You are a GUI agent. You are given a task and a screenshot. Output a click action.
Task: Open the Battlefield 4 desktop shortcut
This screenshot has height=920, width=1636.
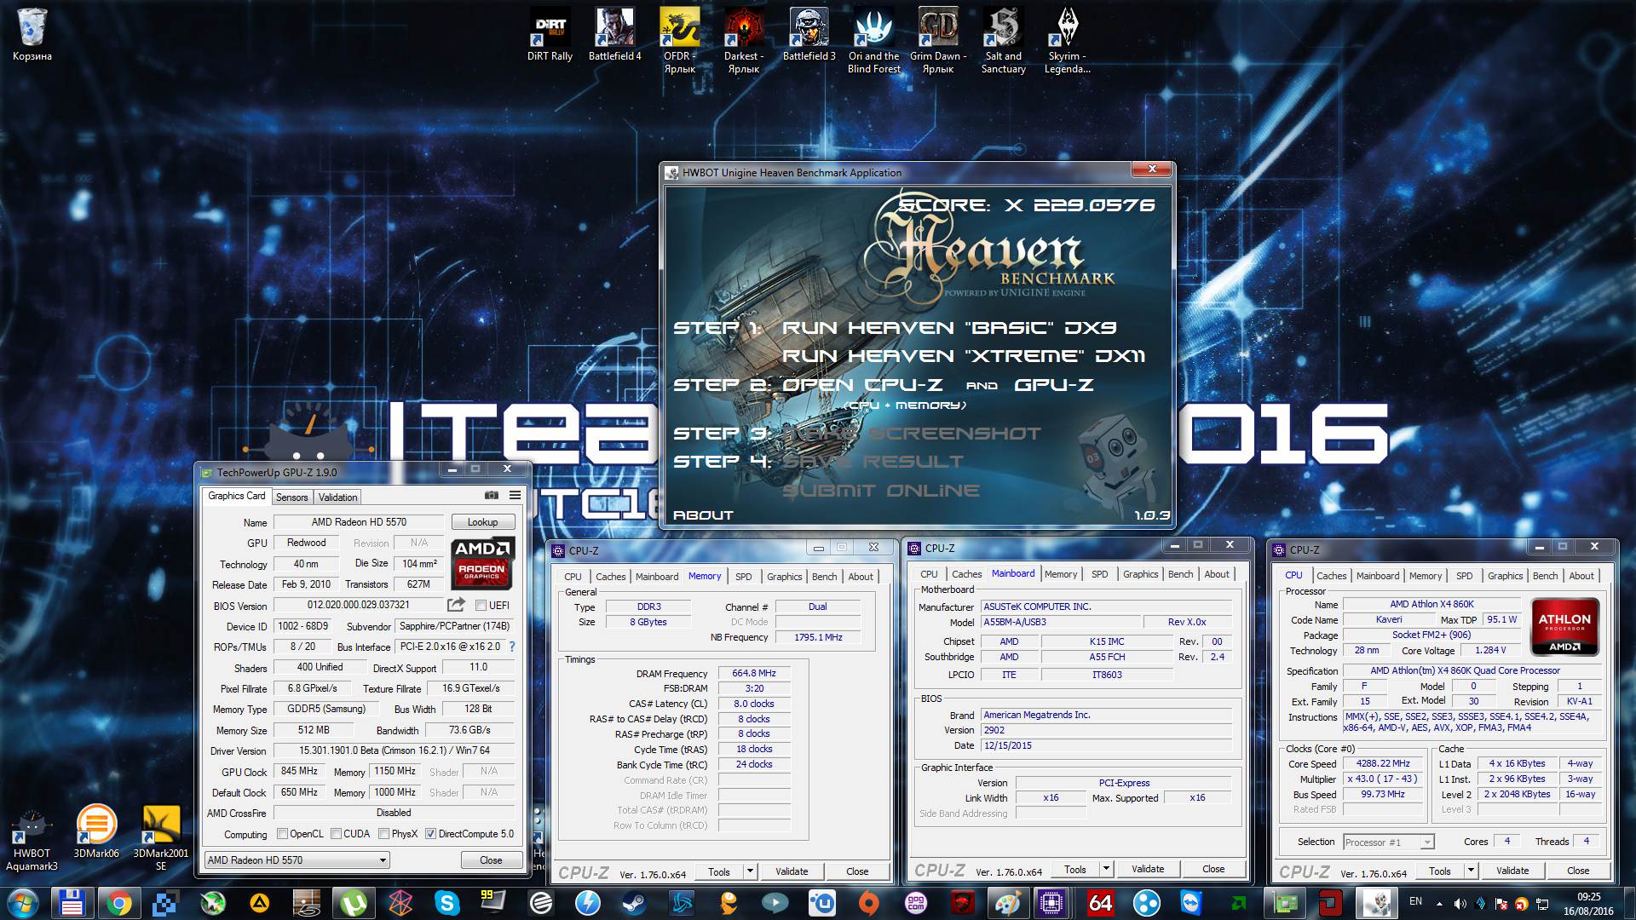pos(614,35)
